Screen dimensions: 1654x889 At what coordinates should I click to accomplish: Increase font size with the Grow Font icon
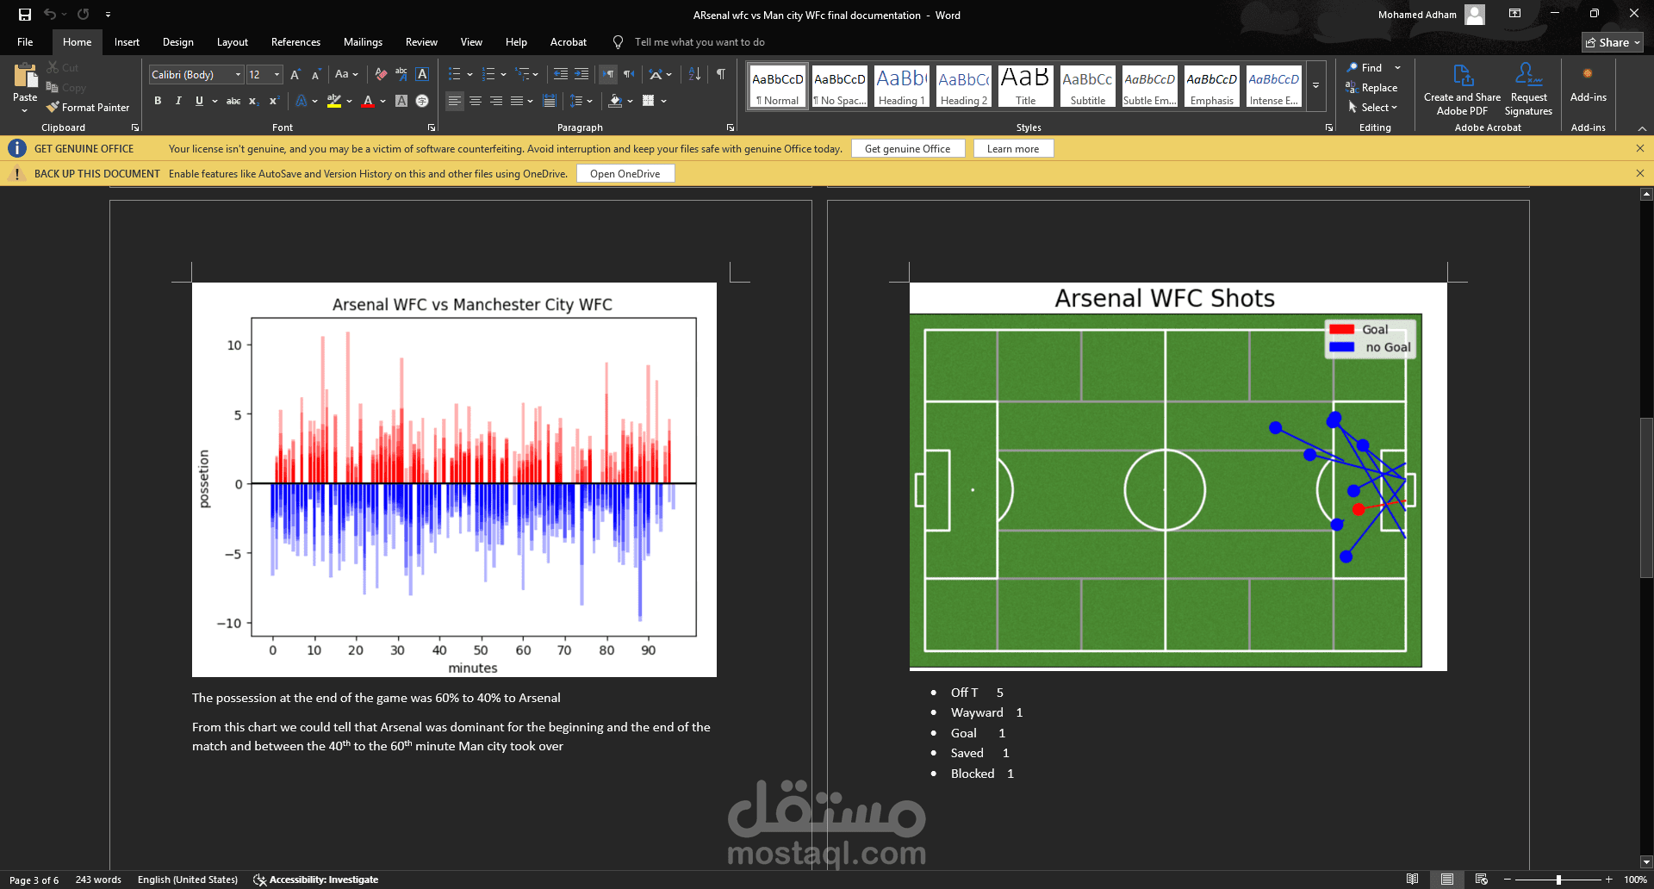coord(295,75)
